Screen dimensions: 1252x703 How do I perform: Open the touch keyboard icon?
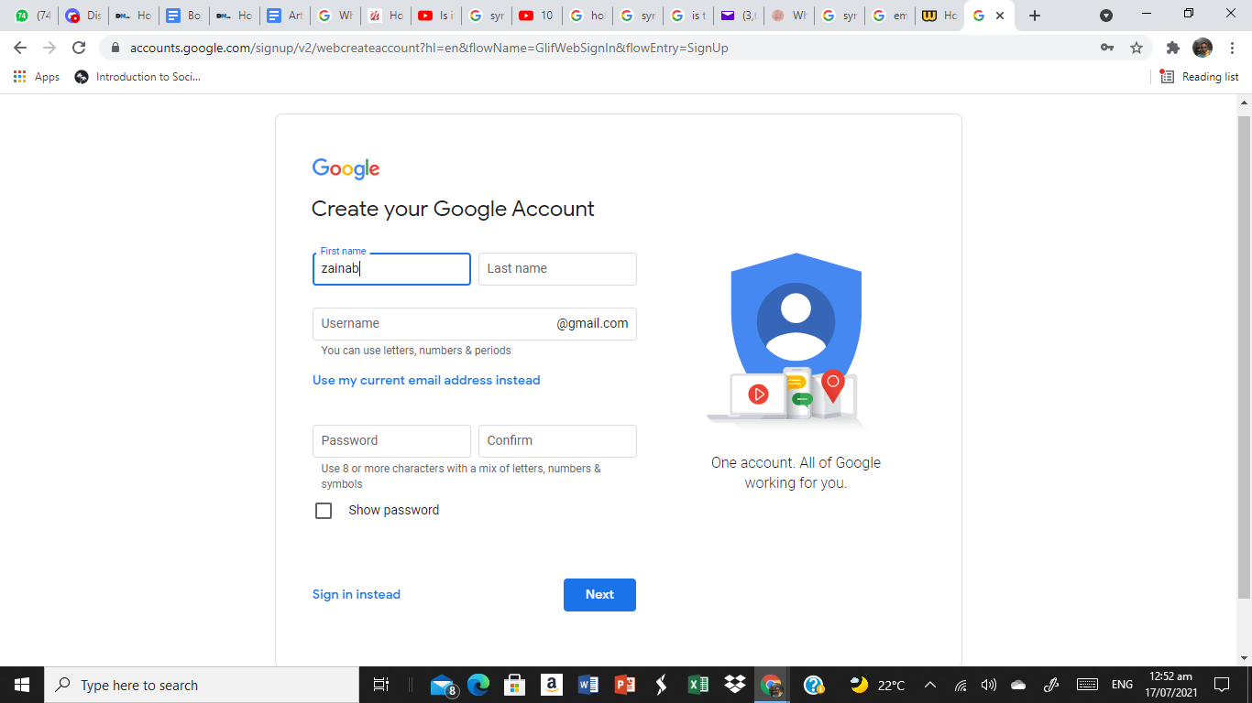[x=1087, y=685]
